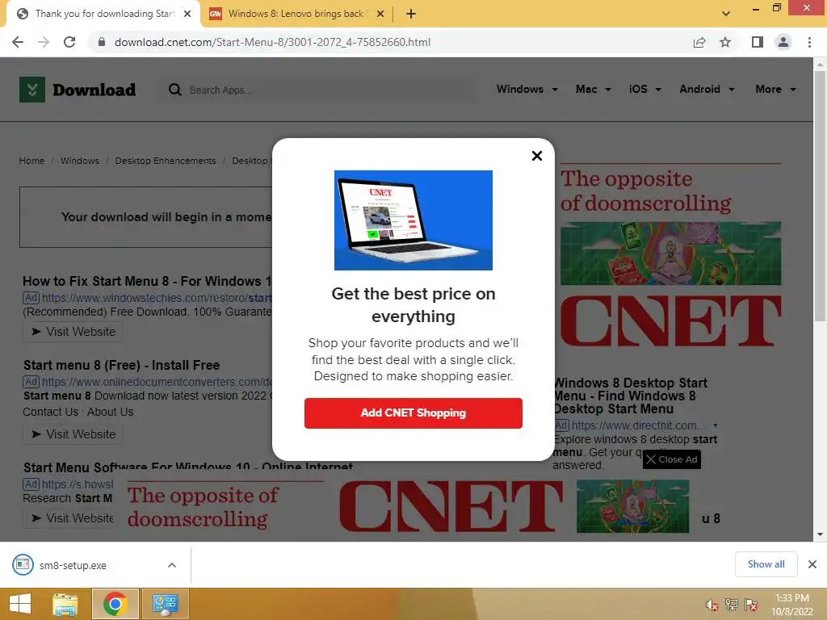Click the CNET doomscrolling sidebar banner
Screen dimensions: 827x620
pos(670,256)
